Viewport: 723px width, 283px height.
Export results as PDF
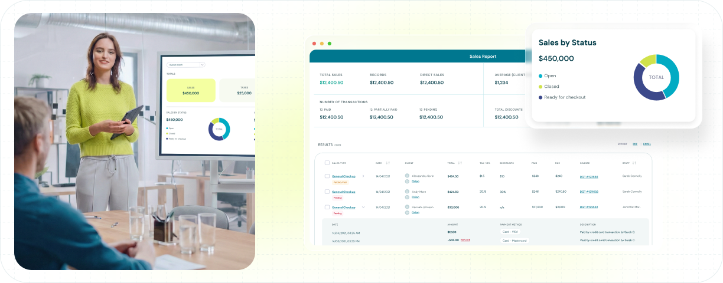[635, 144]
